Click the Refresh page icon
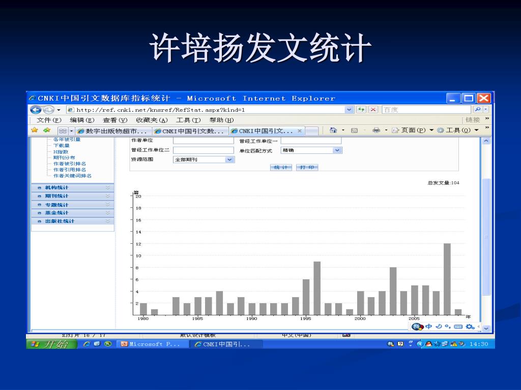 coord(361,110)
